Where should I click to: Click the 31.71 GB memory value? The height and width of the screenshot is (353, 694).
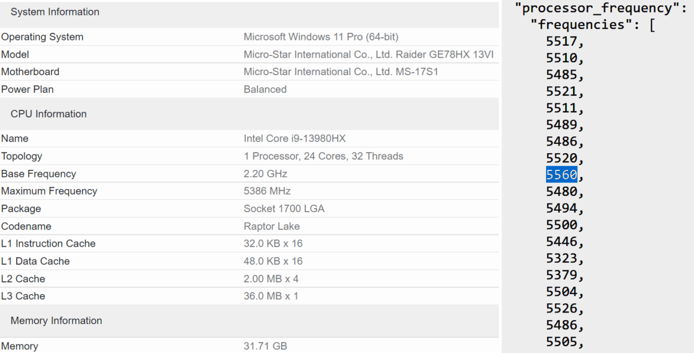pos(265,346)
